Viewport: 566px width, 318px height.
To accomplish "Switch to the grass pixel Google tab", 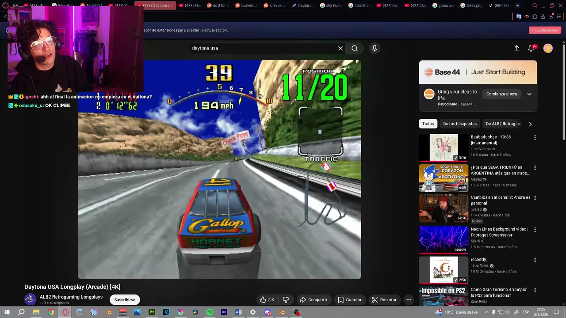I will tap(444, 5).
